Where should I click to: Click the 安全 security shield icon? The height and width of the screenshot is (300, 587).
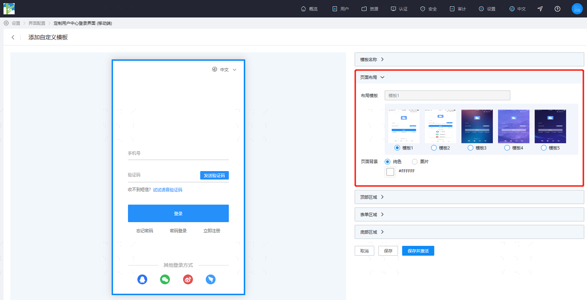(x=423, y=9)
